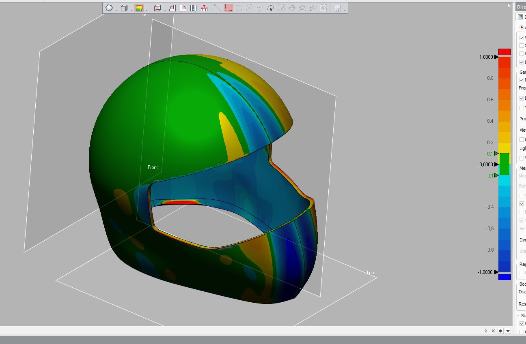Choose the smart selection cursor-lasso tool
Image resolution: width=526 pixels, height=344 pixels.
click(x=271, y=8)
